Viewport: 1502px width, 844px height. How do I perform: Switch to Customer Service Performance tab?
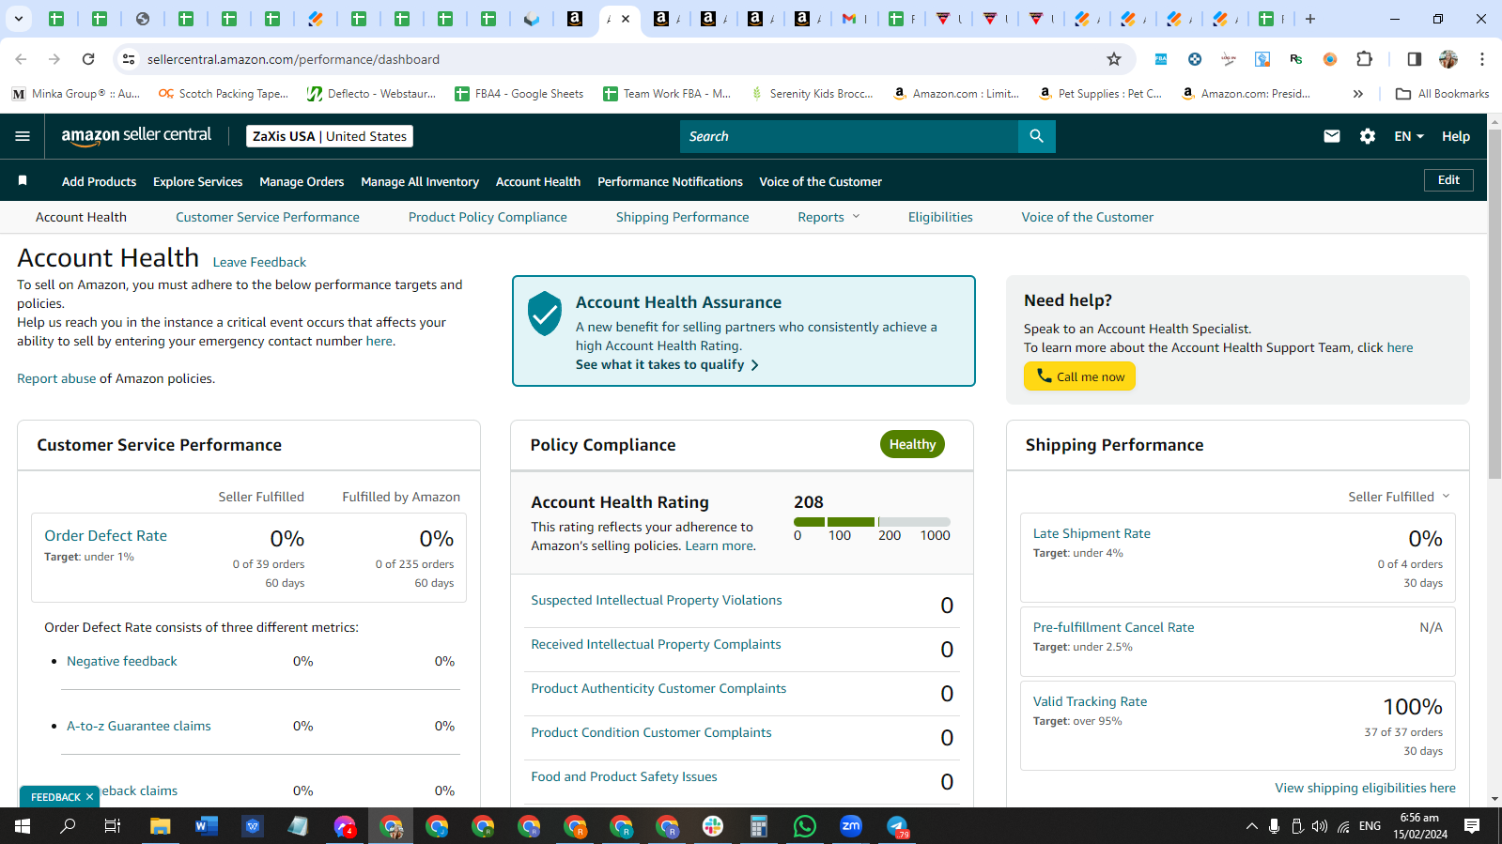tap(268, 217)
